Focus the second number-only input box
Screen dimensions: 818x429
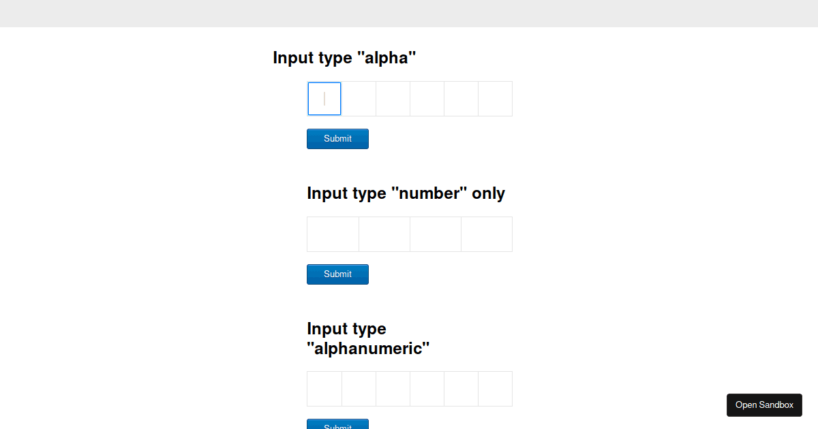pyautogui.click(x=384, y=234)
